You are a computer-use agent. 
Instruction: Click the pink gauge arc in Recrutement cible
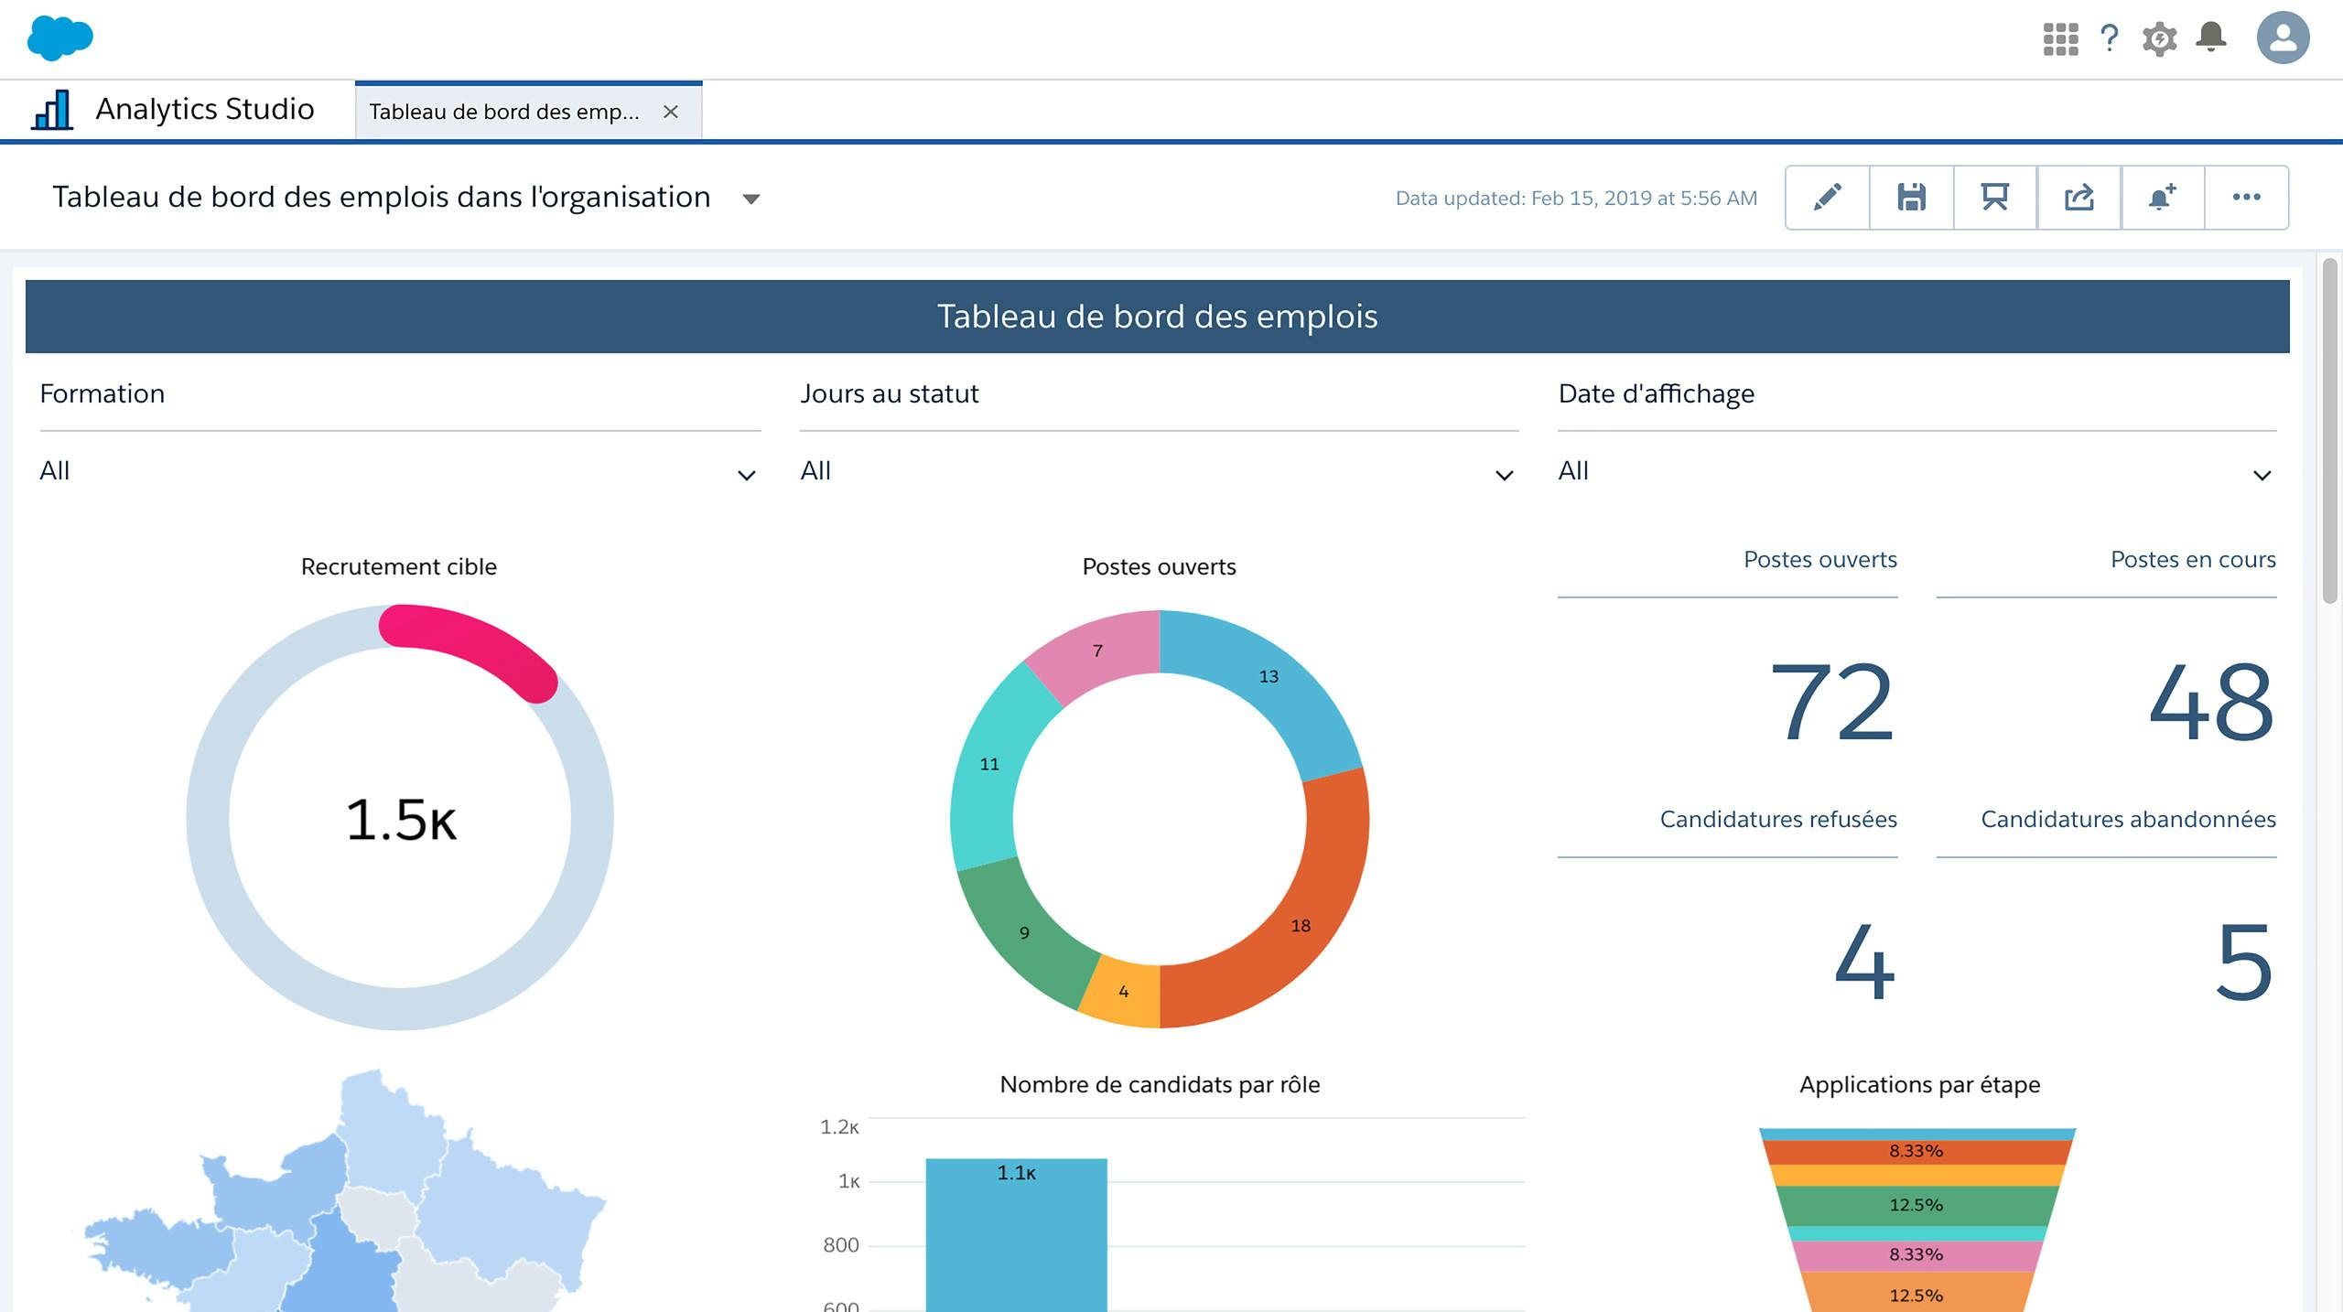tap(476, 645)
